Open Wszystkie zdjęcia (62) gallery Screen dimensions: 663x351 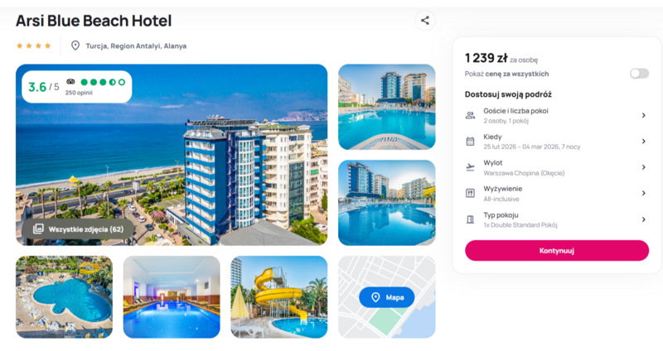point(78,229)
